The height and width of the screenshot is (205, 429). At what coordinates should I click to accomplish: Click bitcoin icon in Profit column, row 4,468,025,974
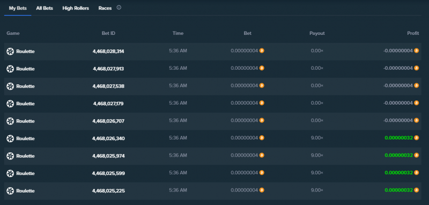click(x=417, y=155)
